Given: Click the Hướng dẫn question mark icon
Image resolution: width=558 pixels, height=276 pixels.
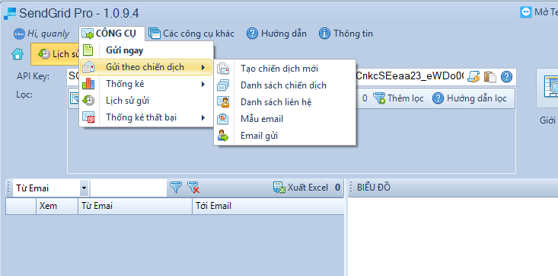Looking at the screenshot, I should pos(252,34).
